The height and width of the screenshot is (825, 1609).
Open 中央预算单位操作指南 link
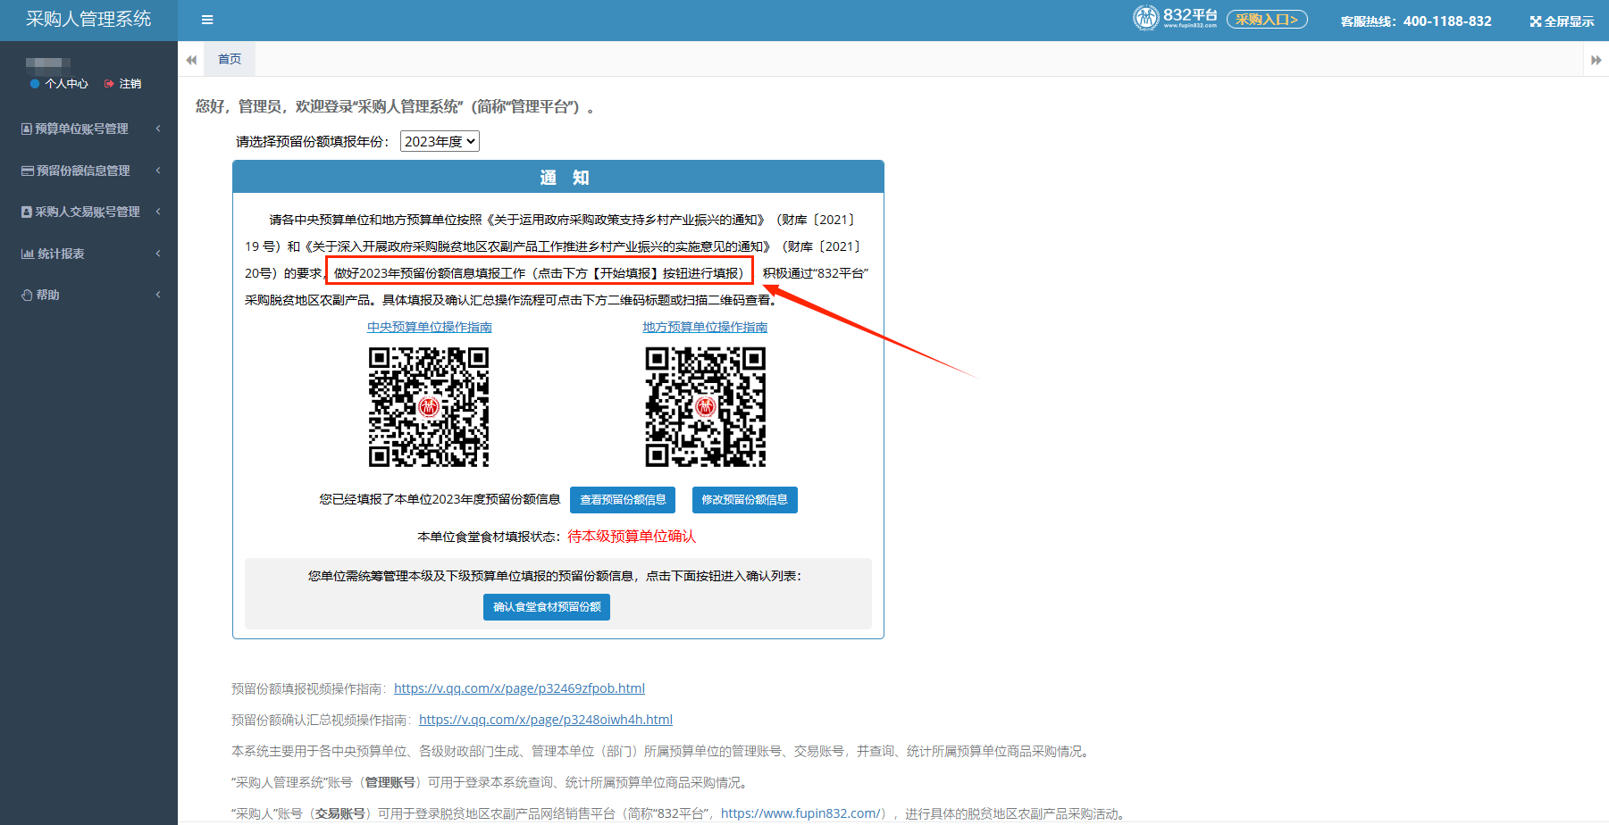pyautogui.click(x=430, y=328)
